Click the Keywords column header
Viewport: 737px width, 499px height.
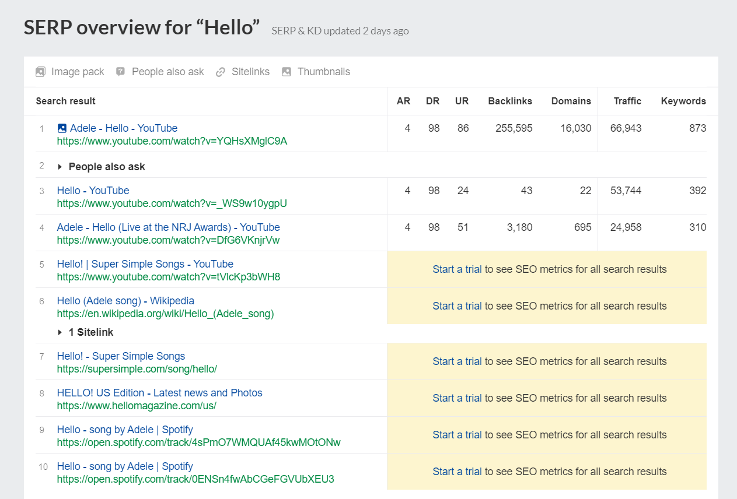[683, 101]
